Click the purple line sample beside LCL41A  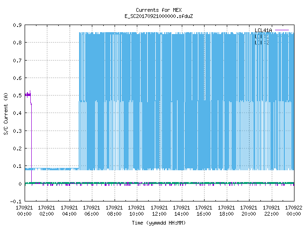click(282, 30)
